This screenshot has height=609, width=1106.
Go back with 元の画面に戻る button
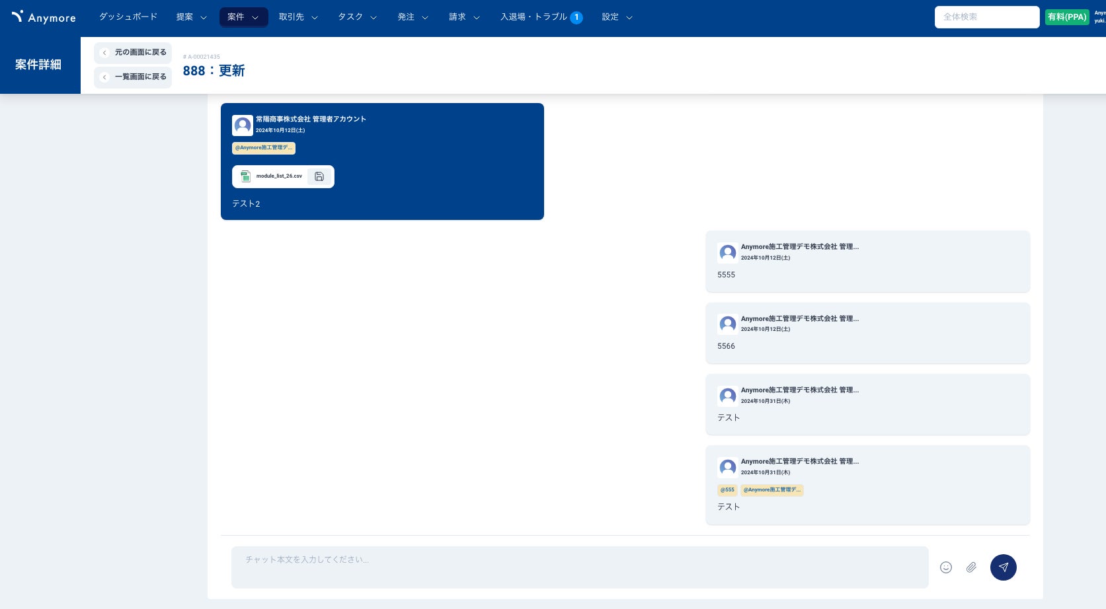(x=133, y=53)
